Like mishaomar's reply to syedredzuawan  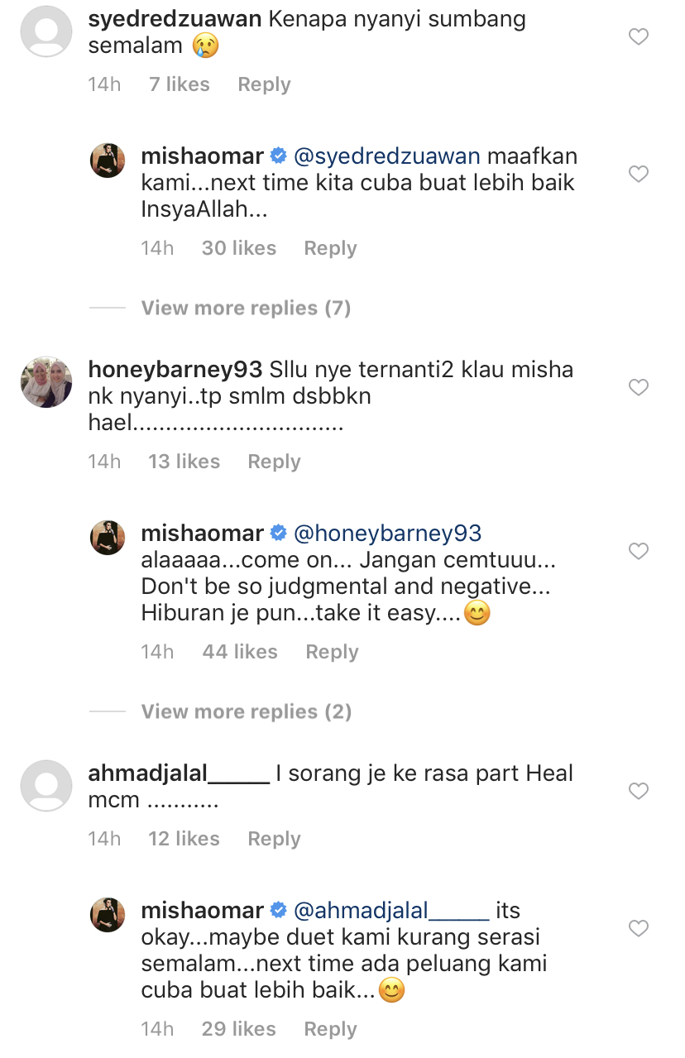point(638,175)
